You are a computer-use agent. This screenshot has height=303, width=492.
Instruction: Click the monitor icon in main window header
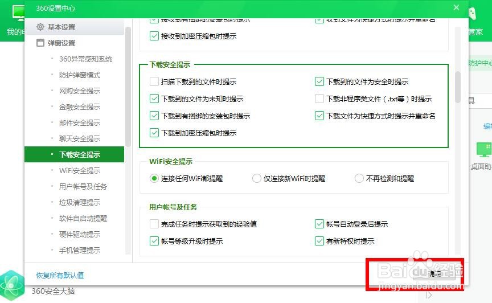[18, 13]
